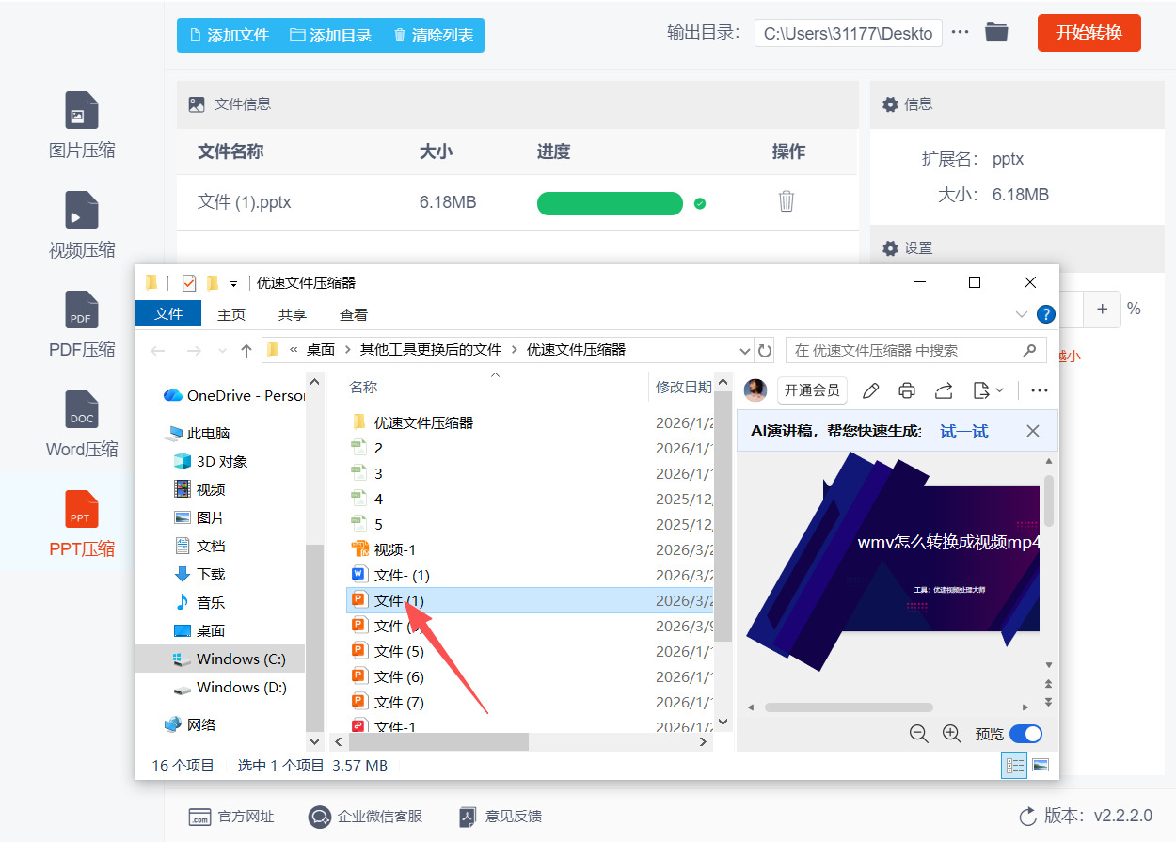Viewport: 1176px width, 842px height.
Task: Delete 文件 (1).pptx using the trash icon
Action: pyautogui.click(x=787, y=201)
